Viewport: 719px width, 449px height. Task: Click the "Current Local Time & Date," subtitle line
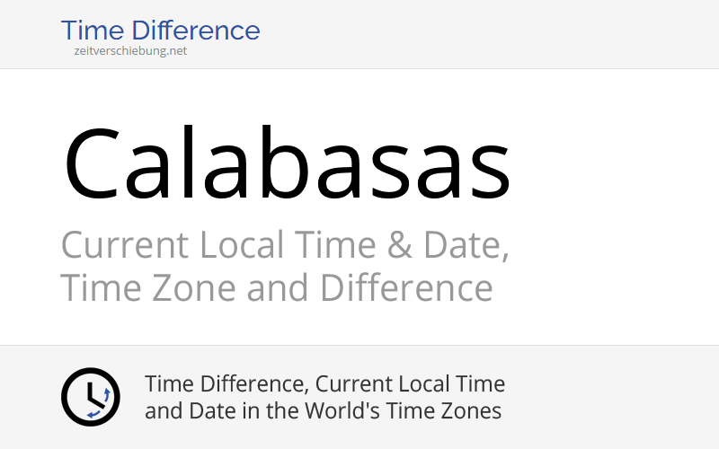284,244
